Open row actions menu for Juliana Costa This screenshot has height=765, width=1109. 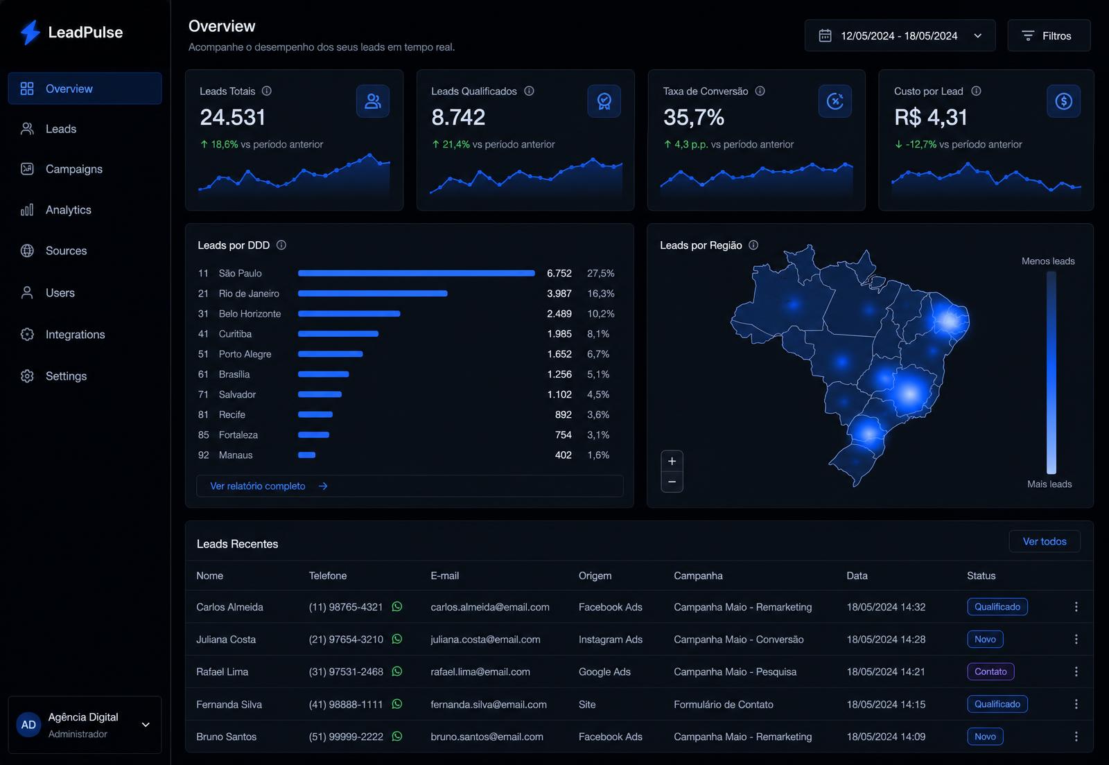[x=1076, y=639]
